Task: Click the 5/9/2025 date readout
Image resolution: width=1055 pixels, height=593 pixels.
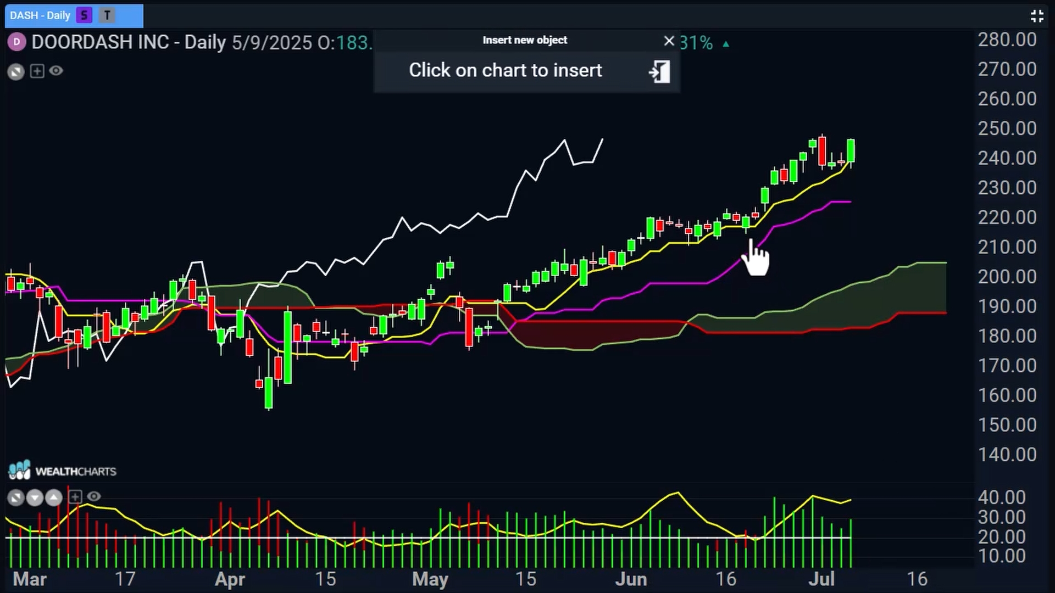Action: [272, 42]
